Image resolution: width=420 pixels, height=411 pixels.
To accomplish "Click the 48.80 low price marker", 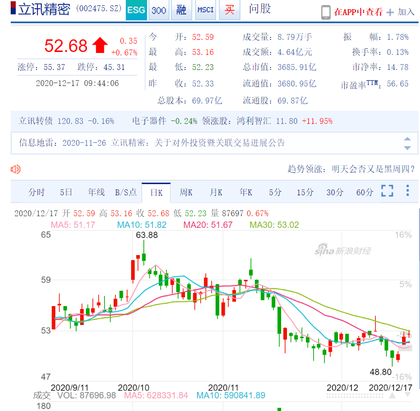I will [381, 372].
